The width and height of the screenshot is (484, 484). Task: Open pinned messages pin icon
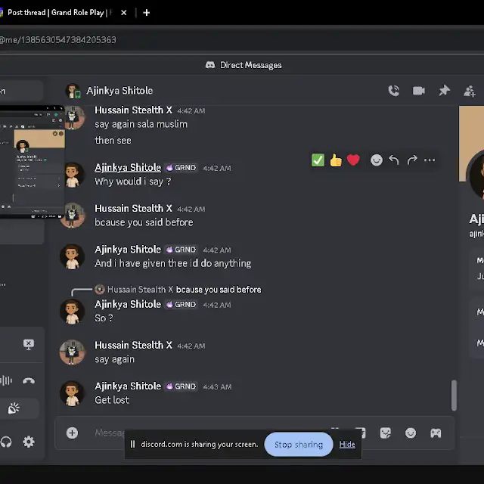[x=444, y=91]
